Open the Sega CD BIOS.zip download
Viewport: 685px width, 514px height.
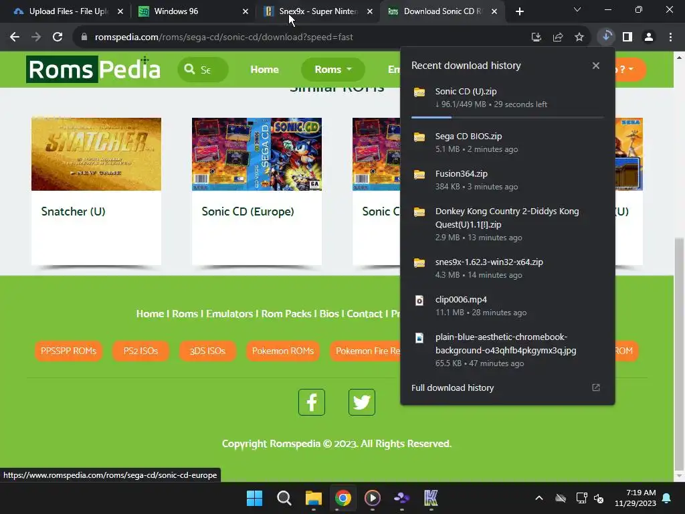point(507,143)
